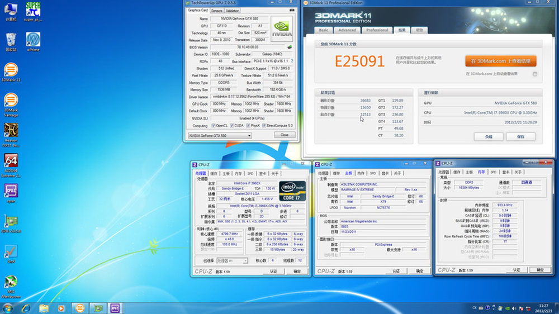The image size is (559, 314).
Task: Switch to GPU-Z taskbar button
Action: coord(98,308)
